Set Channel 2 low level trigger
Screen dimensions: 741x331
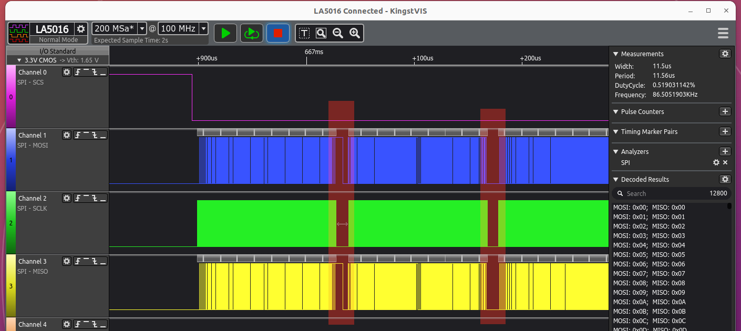pos(103,198)
